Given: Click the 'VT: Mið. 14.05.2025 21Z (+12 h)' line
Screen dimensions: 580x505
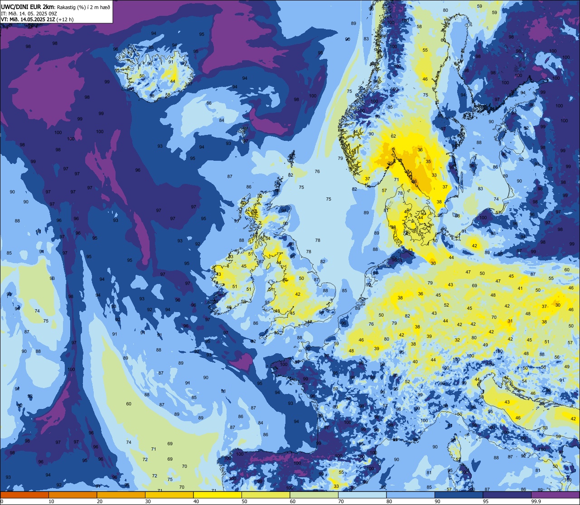Looking at the screenshot, I should (37, 19).
